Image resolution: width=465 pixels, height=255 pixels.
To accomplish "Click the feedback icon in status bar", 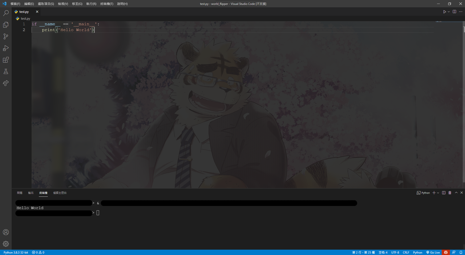I will tap(454, 252).
